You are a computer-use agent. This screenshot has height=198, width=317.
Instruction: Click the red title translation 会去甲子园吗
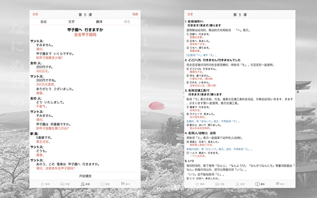[85, 35]
